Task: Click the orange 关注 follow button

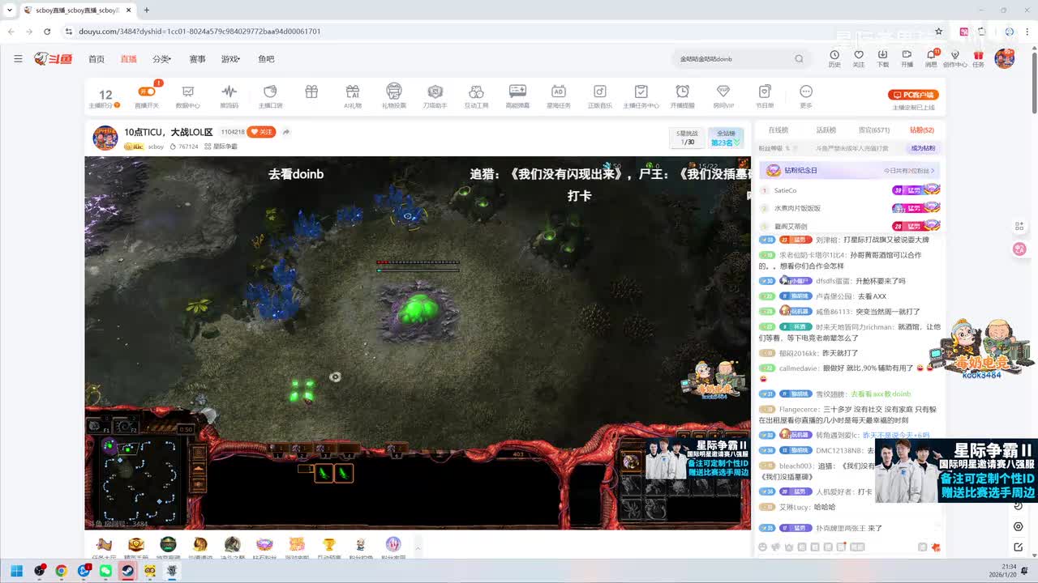Action: [261, 132]
